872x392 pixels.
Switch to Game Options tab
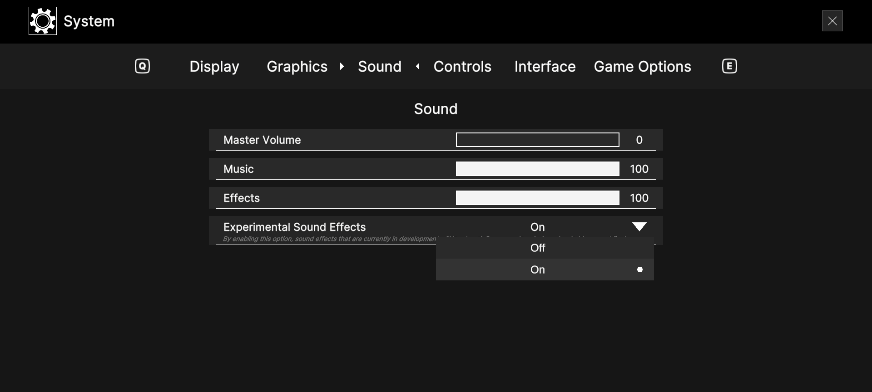tap(642, 67)
